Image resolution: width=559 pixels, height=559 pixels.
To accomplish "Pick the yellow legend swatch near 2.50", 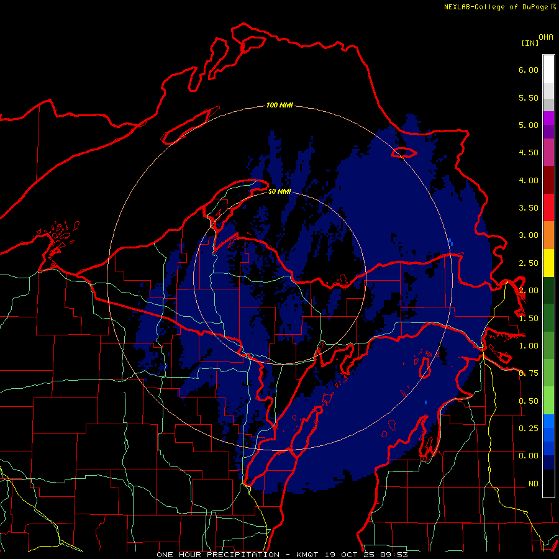I will 548,263.
